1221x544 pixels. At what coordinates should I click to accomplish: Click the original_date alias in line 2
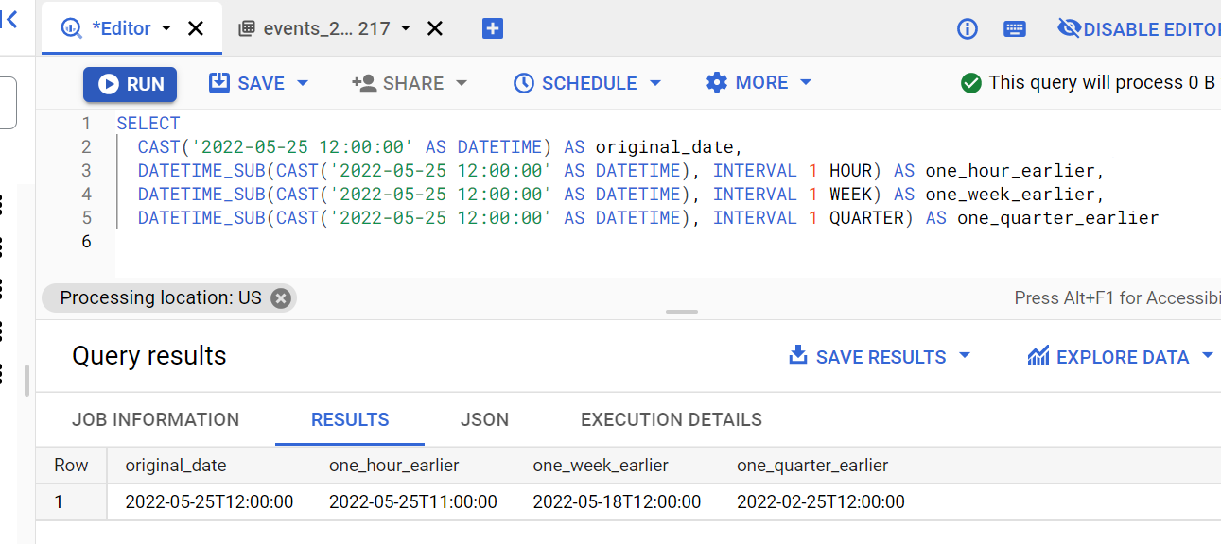click(664, 147)
